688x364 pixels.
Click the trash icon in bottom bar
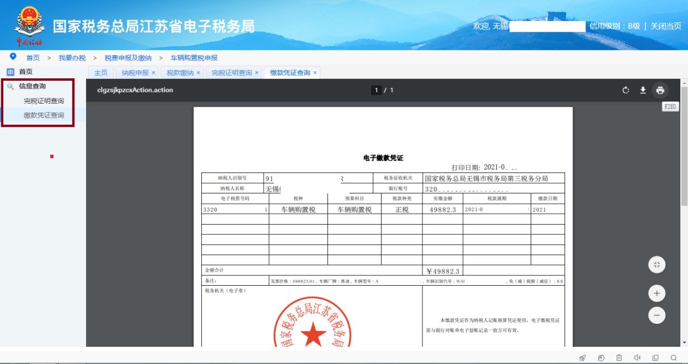click(x=619, y=358)
